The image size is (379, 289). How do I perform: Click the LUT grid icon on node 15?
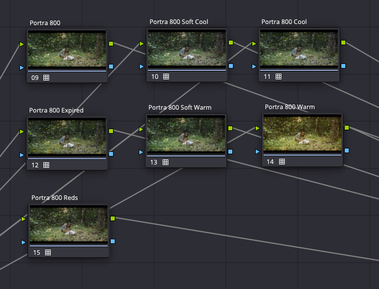[48, 252]
